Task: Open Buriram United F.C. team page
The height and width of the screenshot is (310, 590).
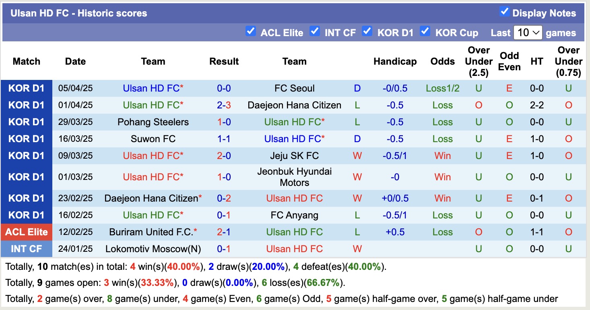Action: (153, 232)
